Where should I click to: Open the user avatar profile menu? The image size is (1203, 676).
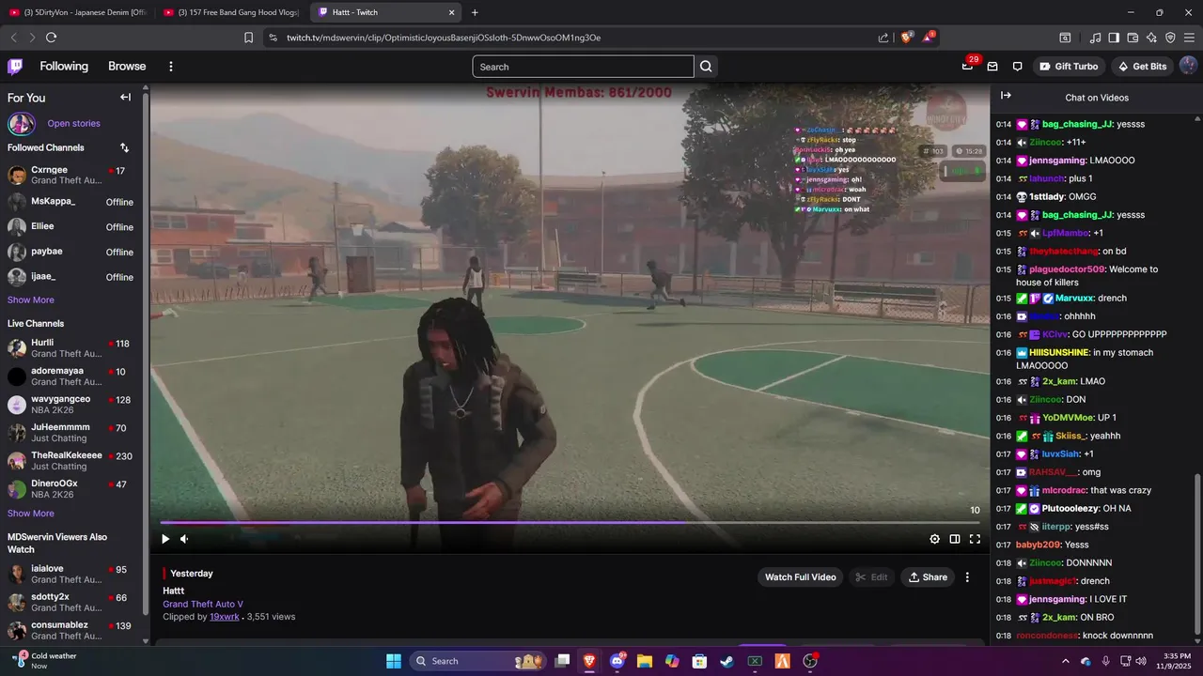click(1188, 66)
